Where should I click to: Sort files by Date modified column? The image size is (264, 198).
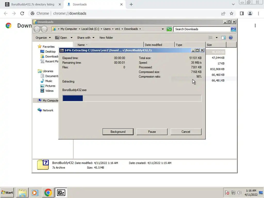coord(159,45)
